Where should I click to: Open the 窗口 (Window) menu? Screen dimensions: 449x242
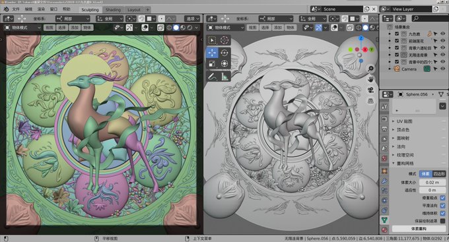tap(54, 9)
